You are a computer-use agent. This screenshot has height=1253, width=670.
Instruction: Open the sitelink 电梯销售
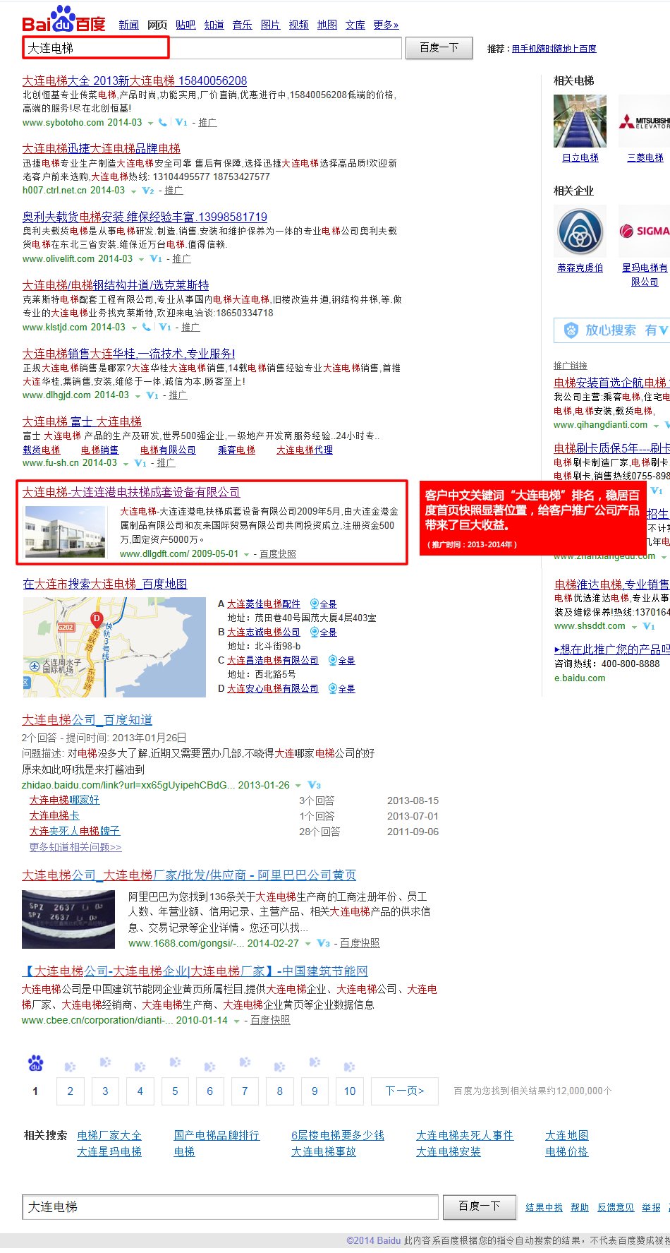[x=99, y=450]
